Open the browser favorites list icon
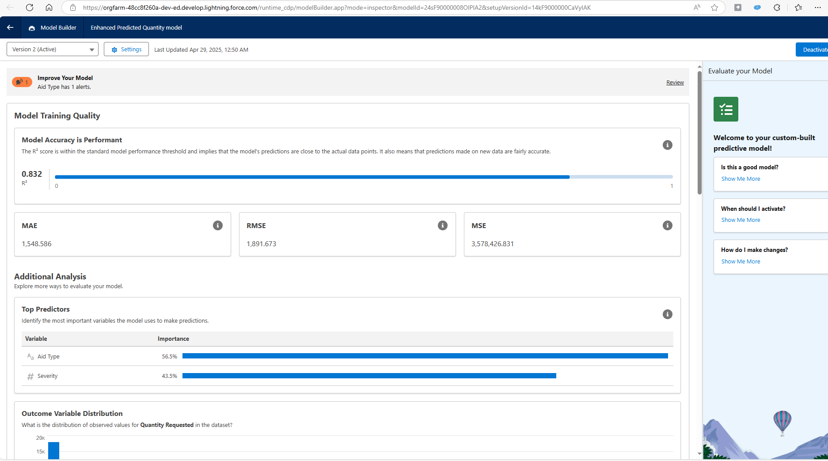828x461 pixels. [798, 8]
